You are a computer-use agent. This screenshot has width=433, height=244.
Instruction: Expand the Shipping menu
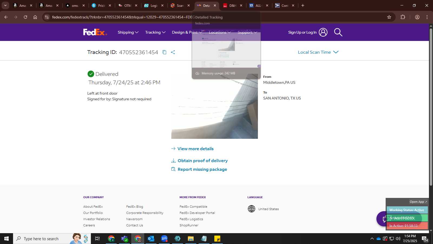point(128,32)
